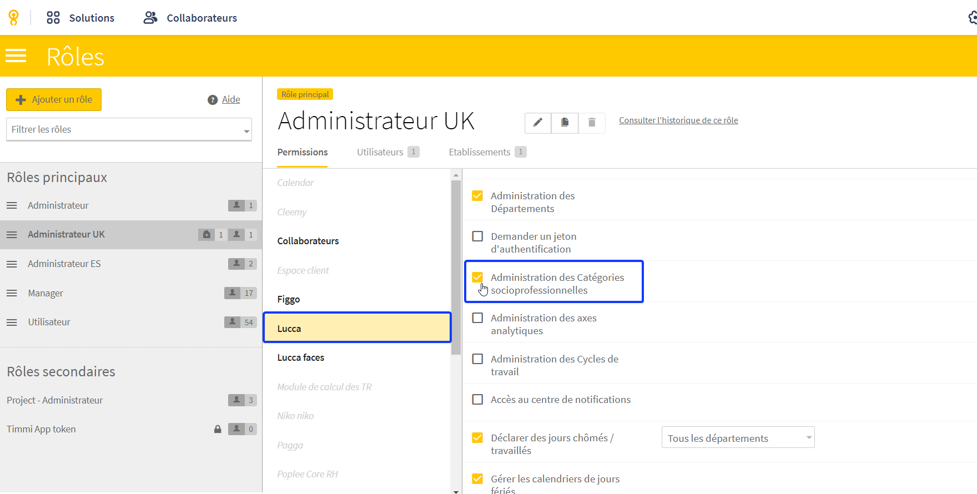
Task: Check Administration des Cycles de travail
Action: (477, 359)
